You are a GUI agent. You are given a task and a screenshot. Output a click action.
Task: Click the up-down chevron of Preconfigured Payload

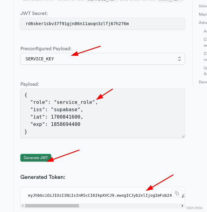(x=179, y=59)
